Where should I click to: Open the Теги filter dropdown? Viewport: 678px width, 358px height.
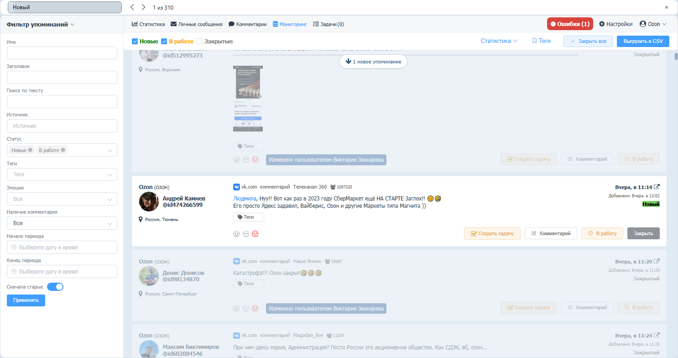tap(62, 174)
